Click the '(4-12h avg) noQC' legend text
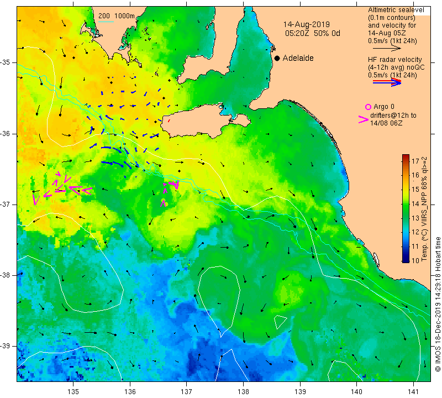 (x=396, y=67)
